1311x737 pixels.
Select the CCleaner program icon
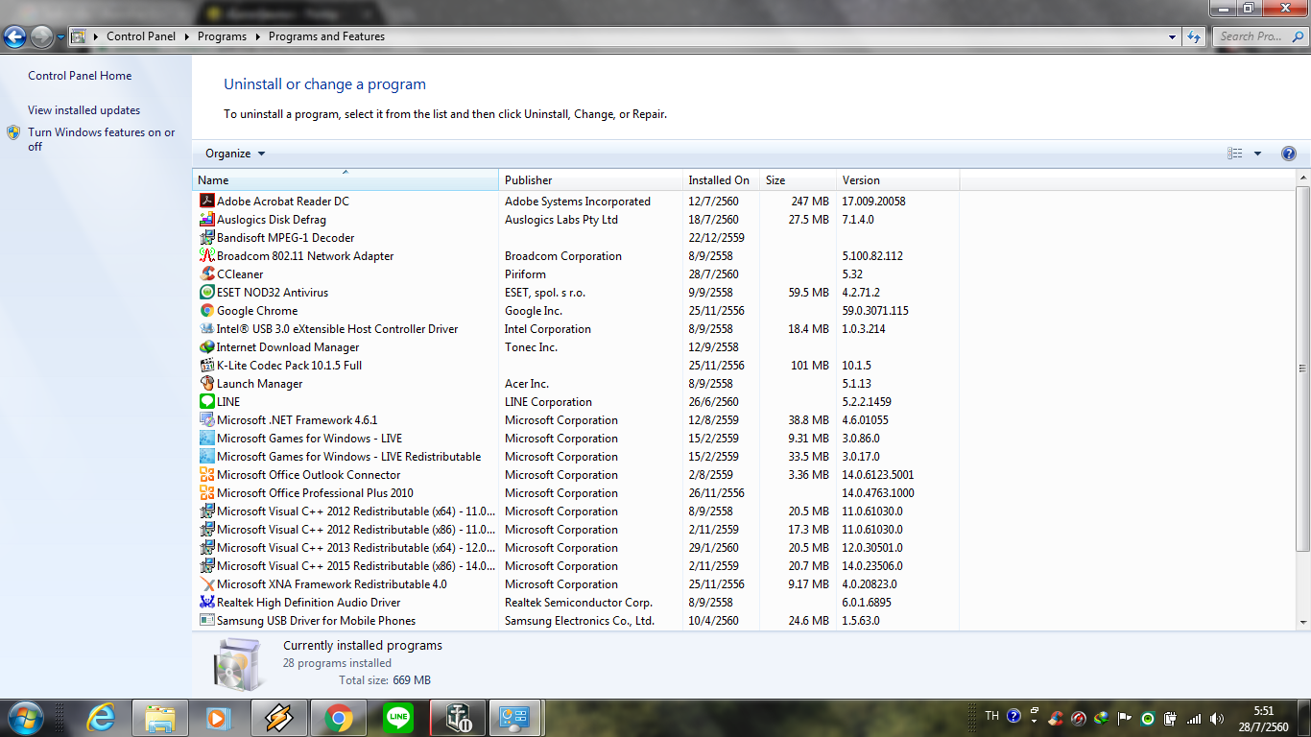tap(206, 274)
